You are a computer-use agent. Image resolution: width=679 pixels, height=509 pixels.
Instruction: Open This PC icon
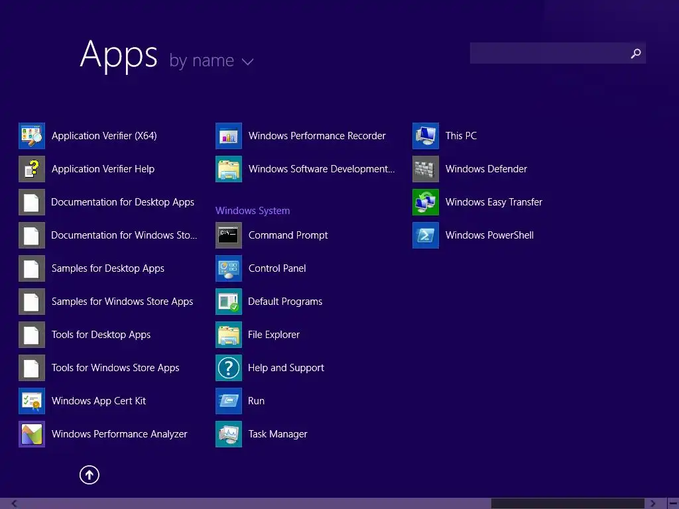[x=426, y=136]
